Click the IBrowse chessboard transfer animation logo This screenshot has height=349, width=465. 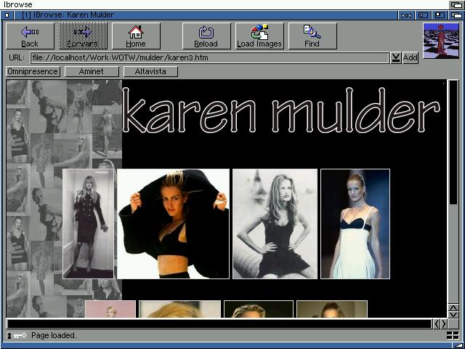tap(441, 41)
